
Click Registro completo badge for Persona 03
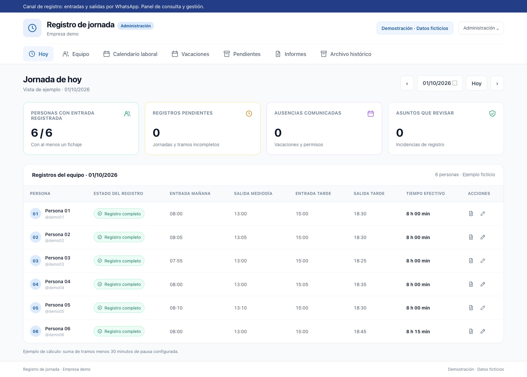point(119,261)
